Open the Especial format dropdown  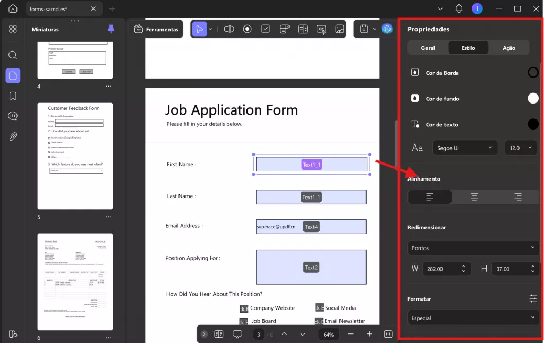(x=473, y=318)
